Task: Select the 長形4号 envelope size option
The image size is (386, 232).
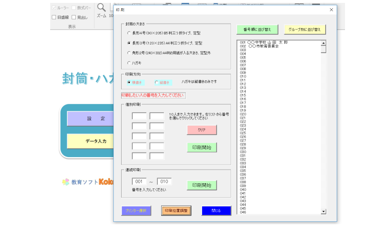Action: tap(128, 33)
